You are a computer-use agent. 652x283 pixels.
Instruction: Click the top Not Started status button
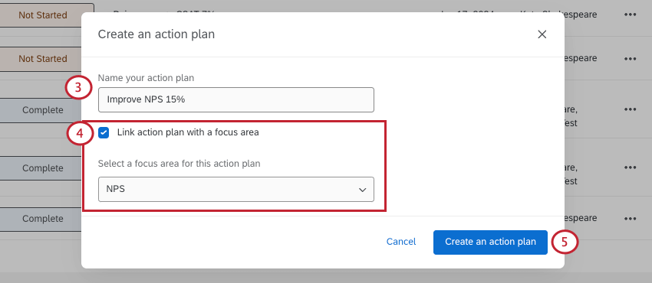(43, 15)
